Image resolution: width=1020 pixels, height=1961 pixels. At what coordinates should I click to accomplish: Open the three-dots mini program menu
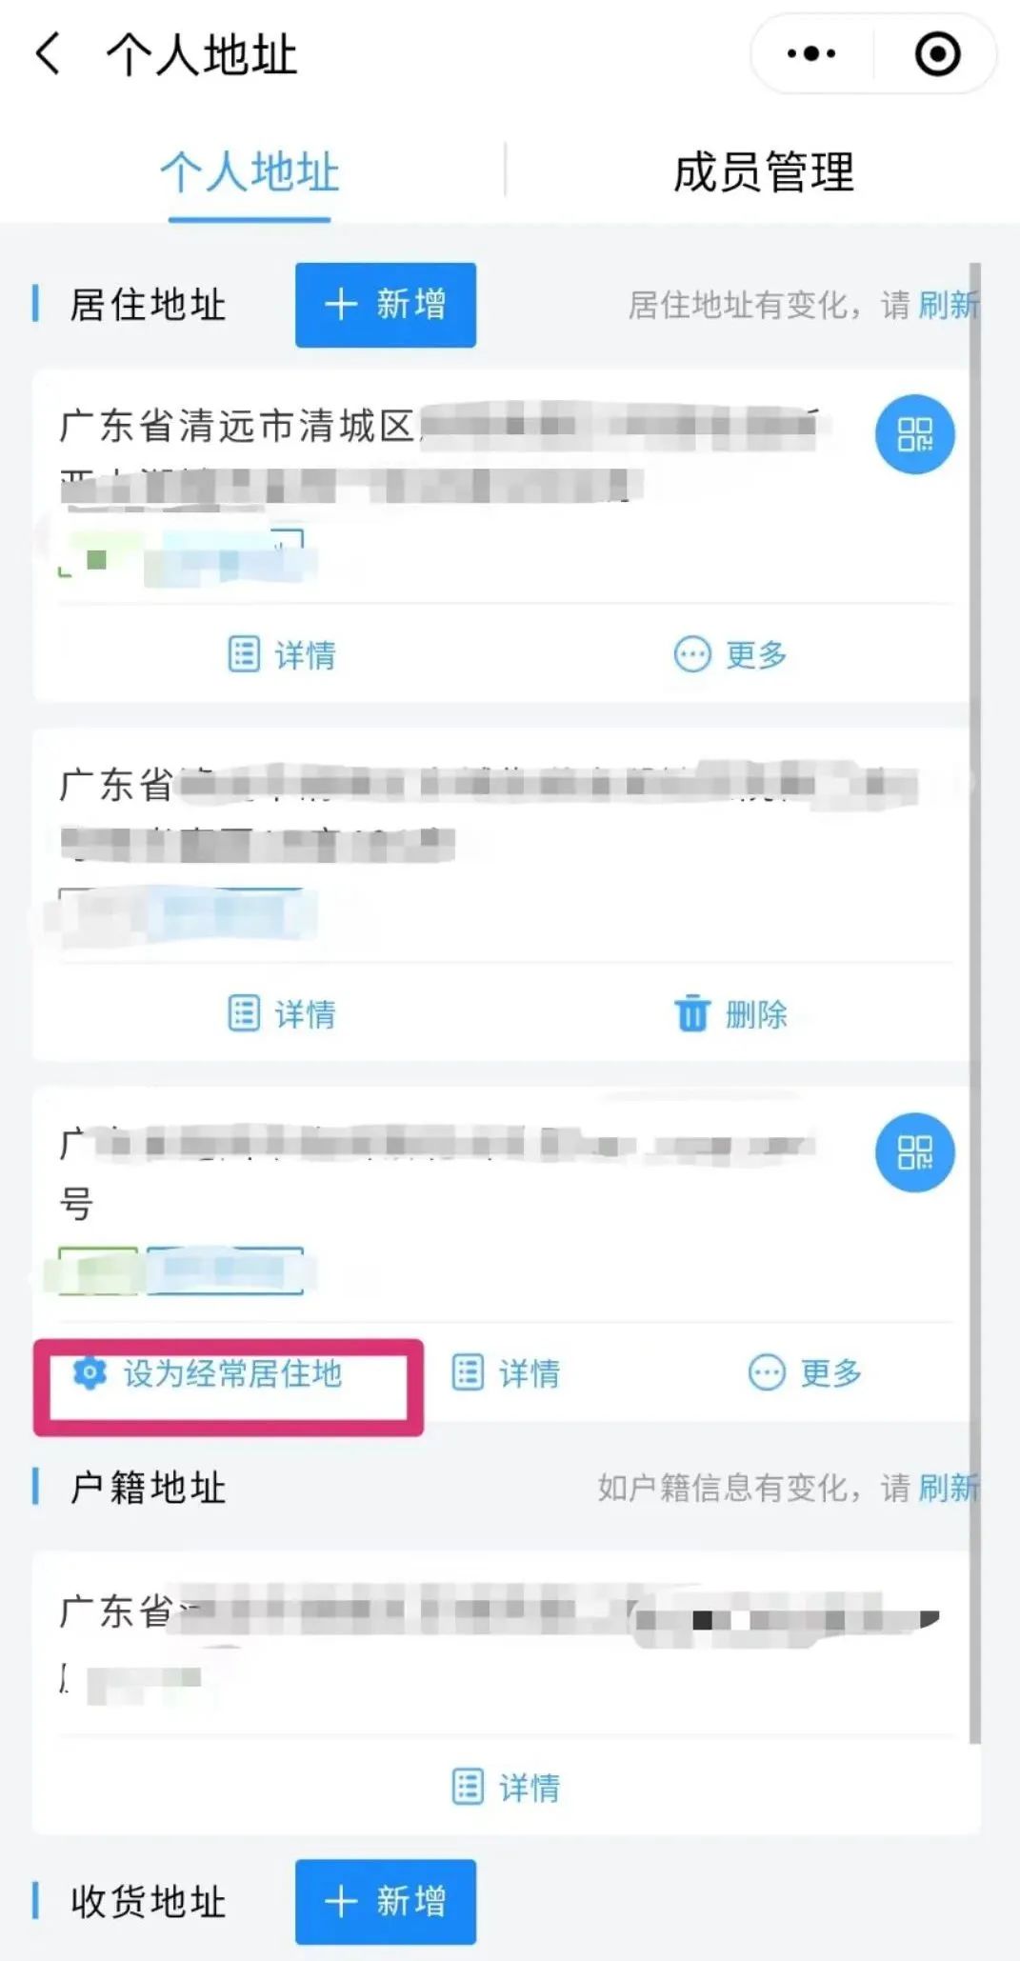811,54
